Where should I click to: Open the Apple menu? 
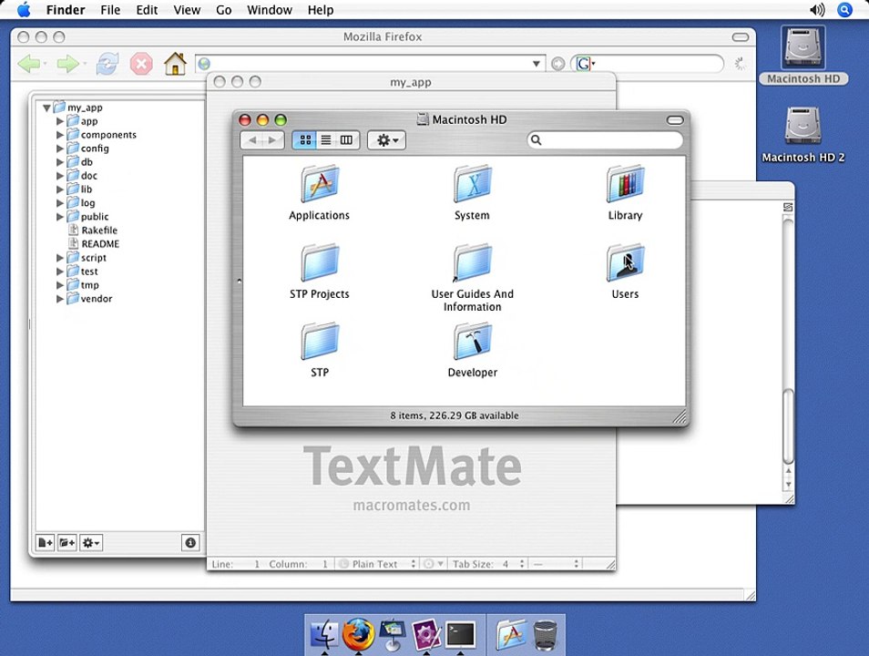[24, 9]
